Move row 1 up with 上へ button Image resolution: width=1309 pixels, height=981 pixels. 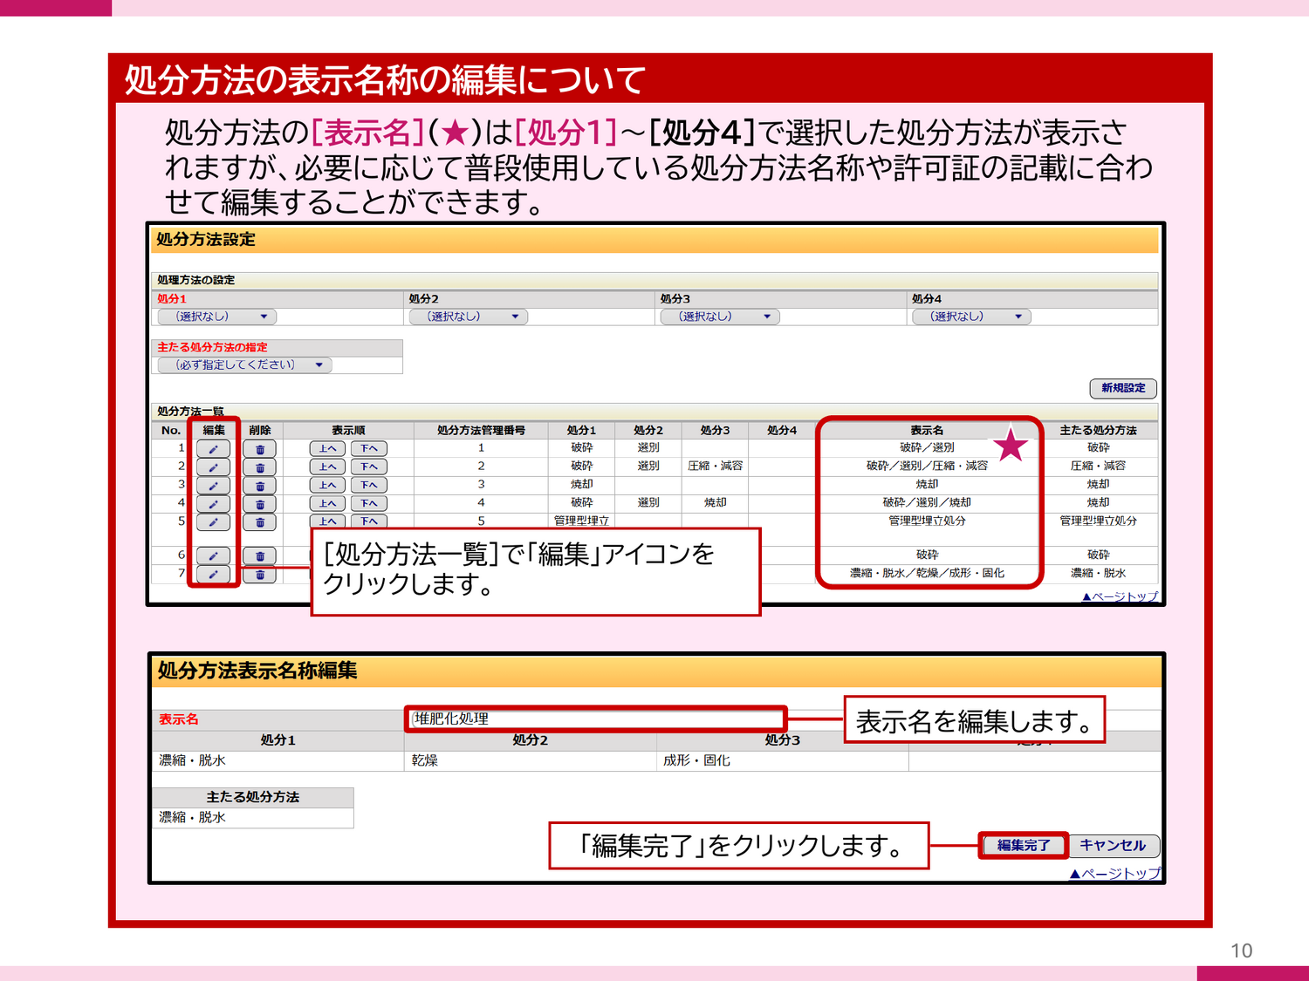327,449
